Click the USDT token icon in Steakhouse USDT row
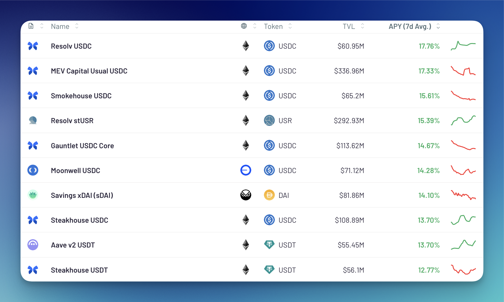Viewport: 504px width, 302px height. coord(269,270)
